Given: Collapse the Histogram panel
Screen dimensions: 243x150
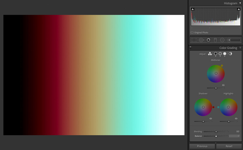Looking at the screenshot, I should (240, 3).
